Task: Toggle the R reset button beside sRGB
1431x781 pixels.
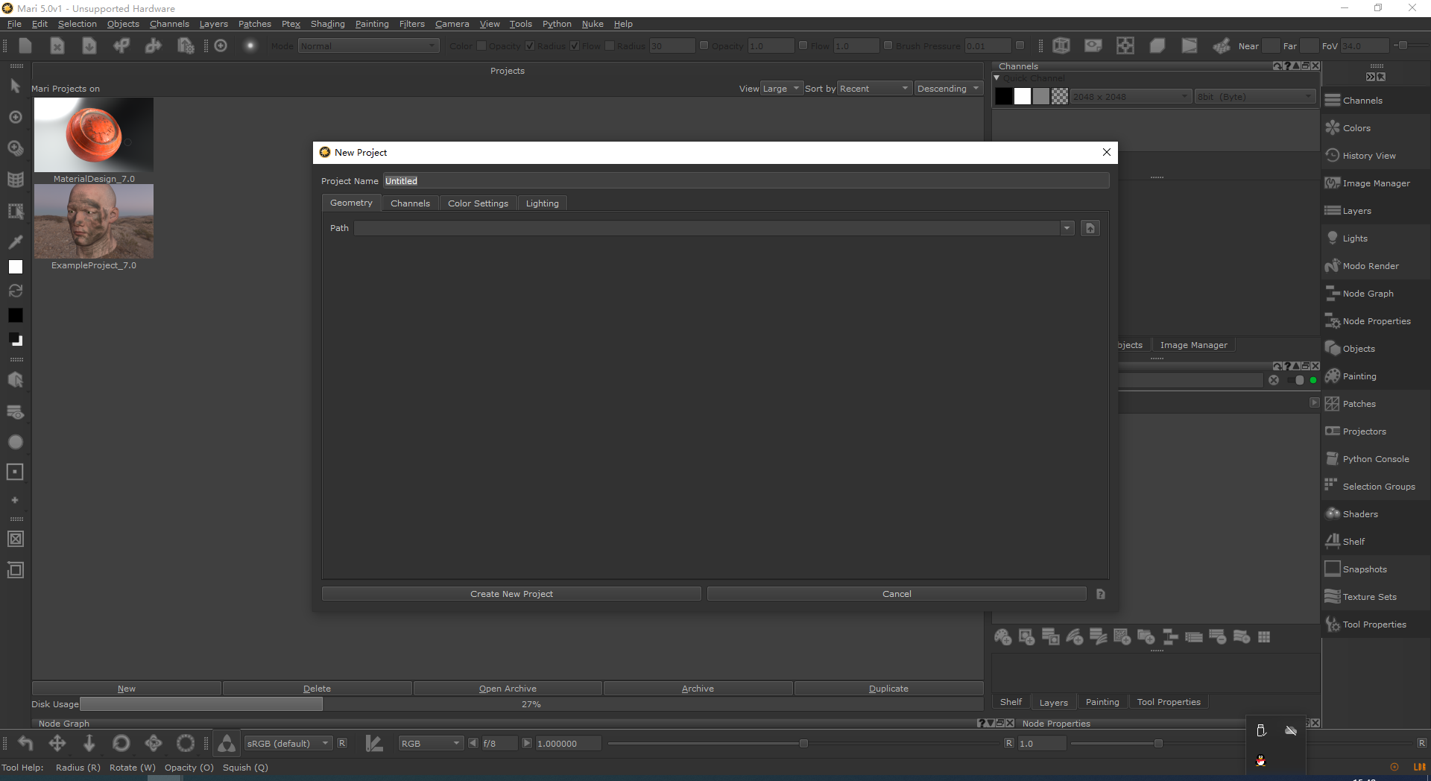Action: (x=342, y=743)
